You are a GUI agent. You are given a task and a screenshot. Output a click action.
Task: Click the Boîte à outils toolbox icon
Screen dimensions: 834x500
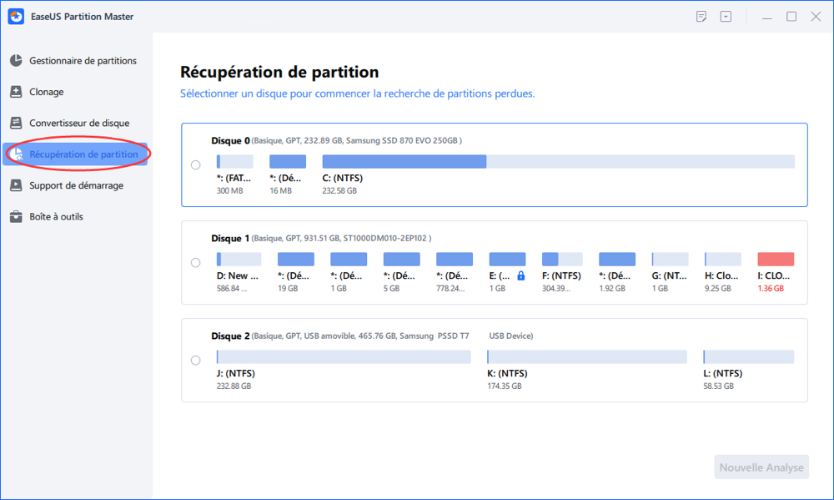[x=16, y=217]
